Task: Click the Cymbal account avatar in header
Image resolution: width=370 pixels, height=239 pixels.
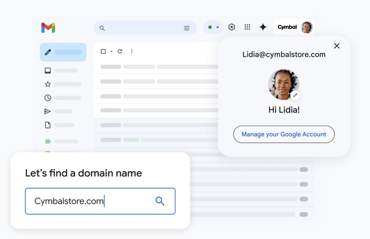Action: click(307, 27)
